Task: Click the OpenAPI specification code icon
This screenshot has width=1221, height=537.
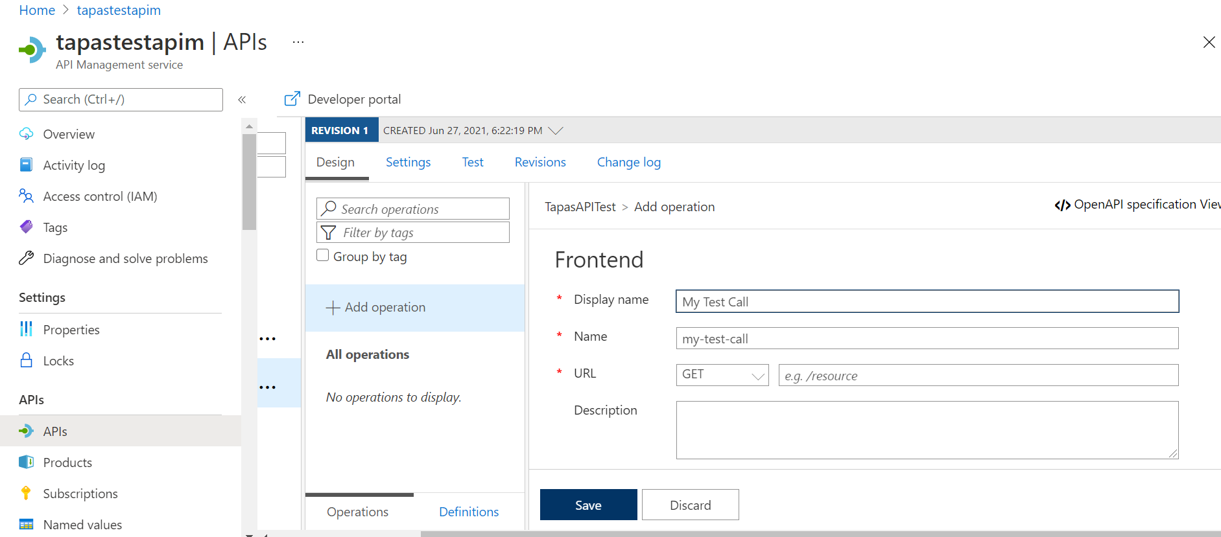Action: point(1063,205)
